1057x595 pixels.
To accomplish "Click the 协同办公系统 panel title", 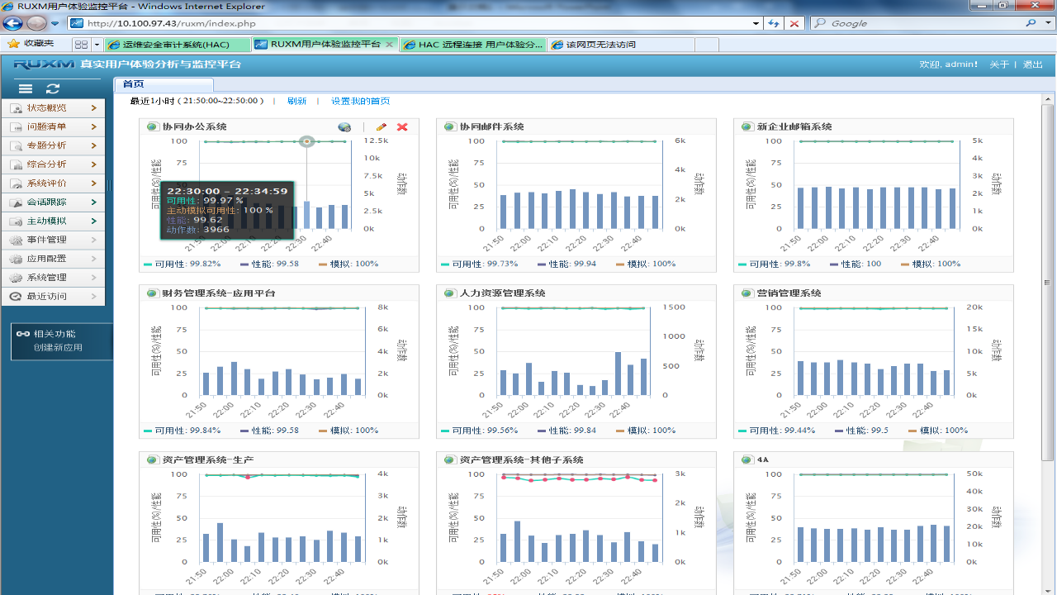I will pos(194,126).
